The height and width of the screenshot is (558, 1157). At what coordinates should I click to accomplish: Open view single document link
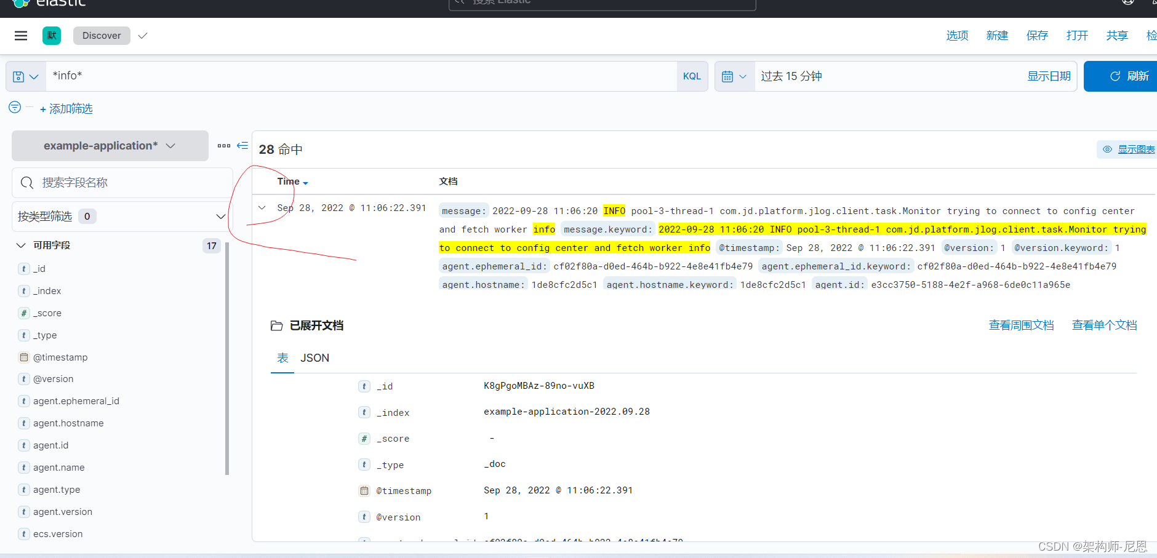(x=1104, y=325)
